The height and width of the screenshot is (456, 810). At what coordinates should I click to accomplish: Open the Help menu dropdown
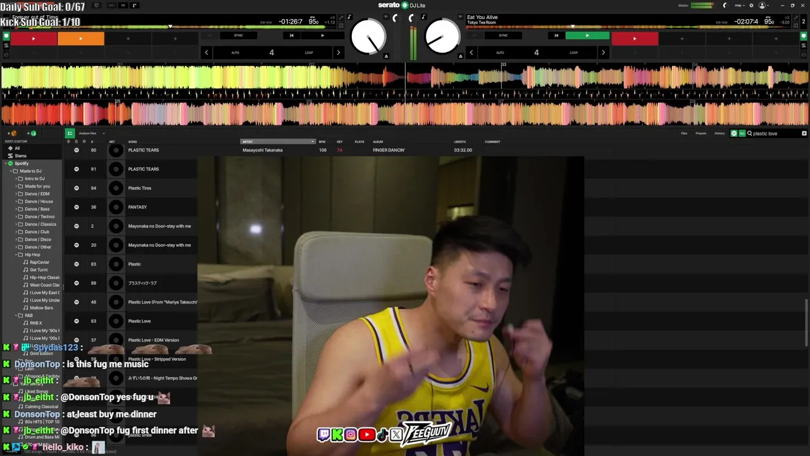point(739,6)
